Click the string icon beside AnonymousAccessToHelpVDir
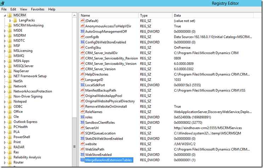Image resolution: width=263 pixels, height=168 pixels. click(82, 26)
